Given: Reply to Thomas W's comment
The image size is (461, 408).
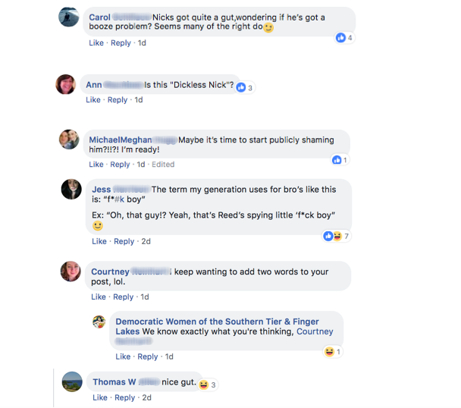Looking at the screenshot, I should [124, 397].
